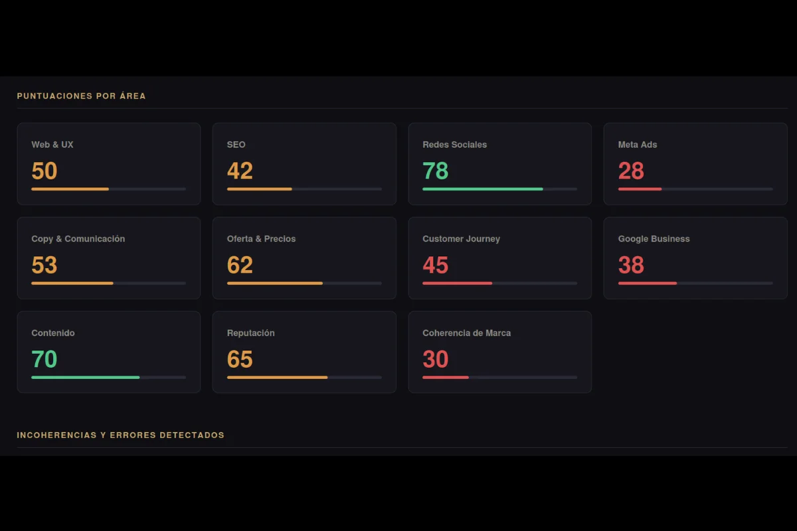Click the Copy & Comunicación progress bar
Viewport: 797px width, 531px height.
tap(108, 283)
